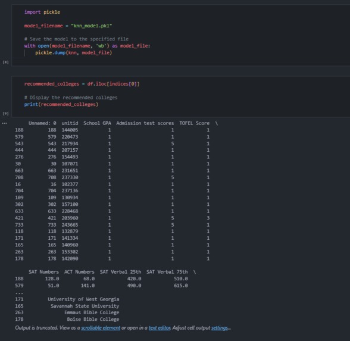The height and width of the screenshot is (341, 350).
Task: Click the 'TOFEL Score' column header
Action: (x=195, y=123)
